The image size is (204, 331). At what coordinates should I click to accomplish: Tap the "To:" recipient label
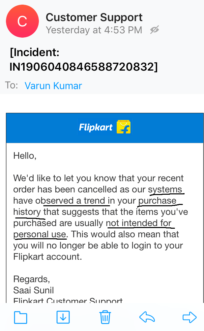(x=12, y=85)
